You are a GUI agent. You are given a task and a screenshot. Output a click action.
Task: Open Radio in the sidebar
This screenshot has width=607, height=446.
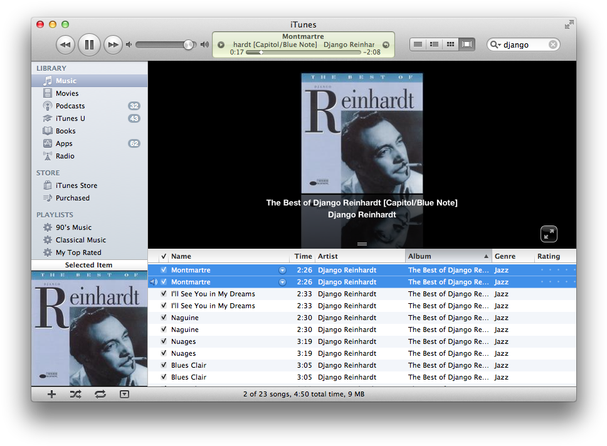click(x=90, y=156)
